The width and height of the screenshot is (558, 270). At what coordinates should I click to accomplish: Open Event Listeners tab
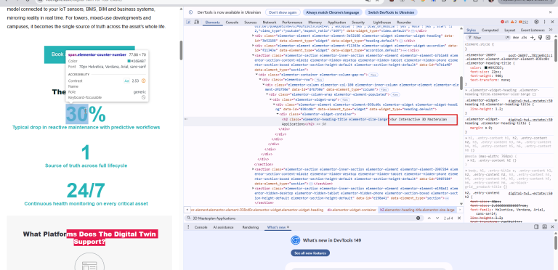(x=533, y=30)
